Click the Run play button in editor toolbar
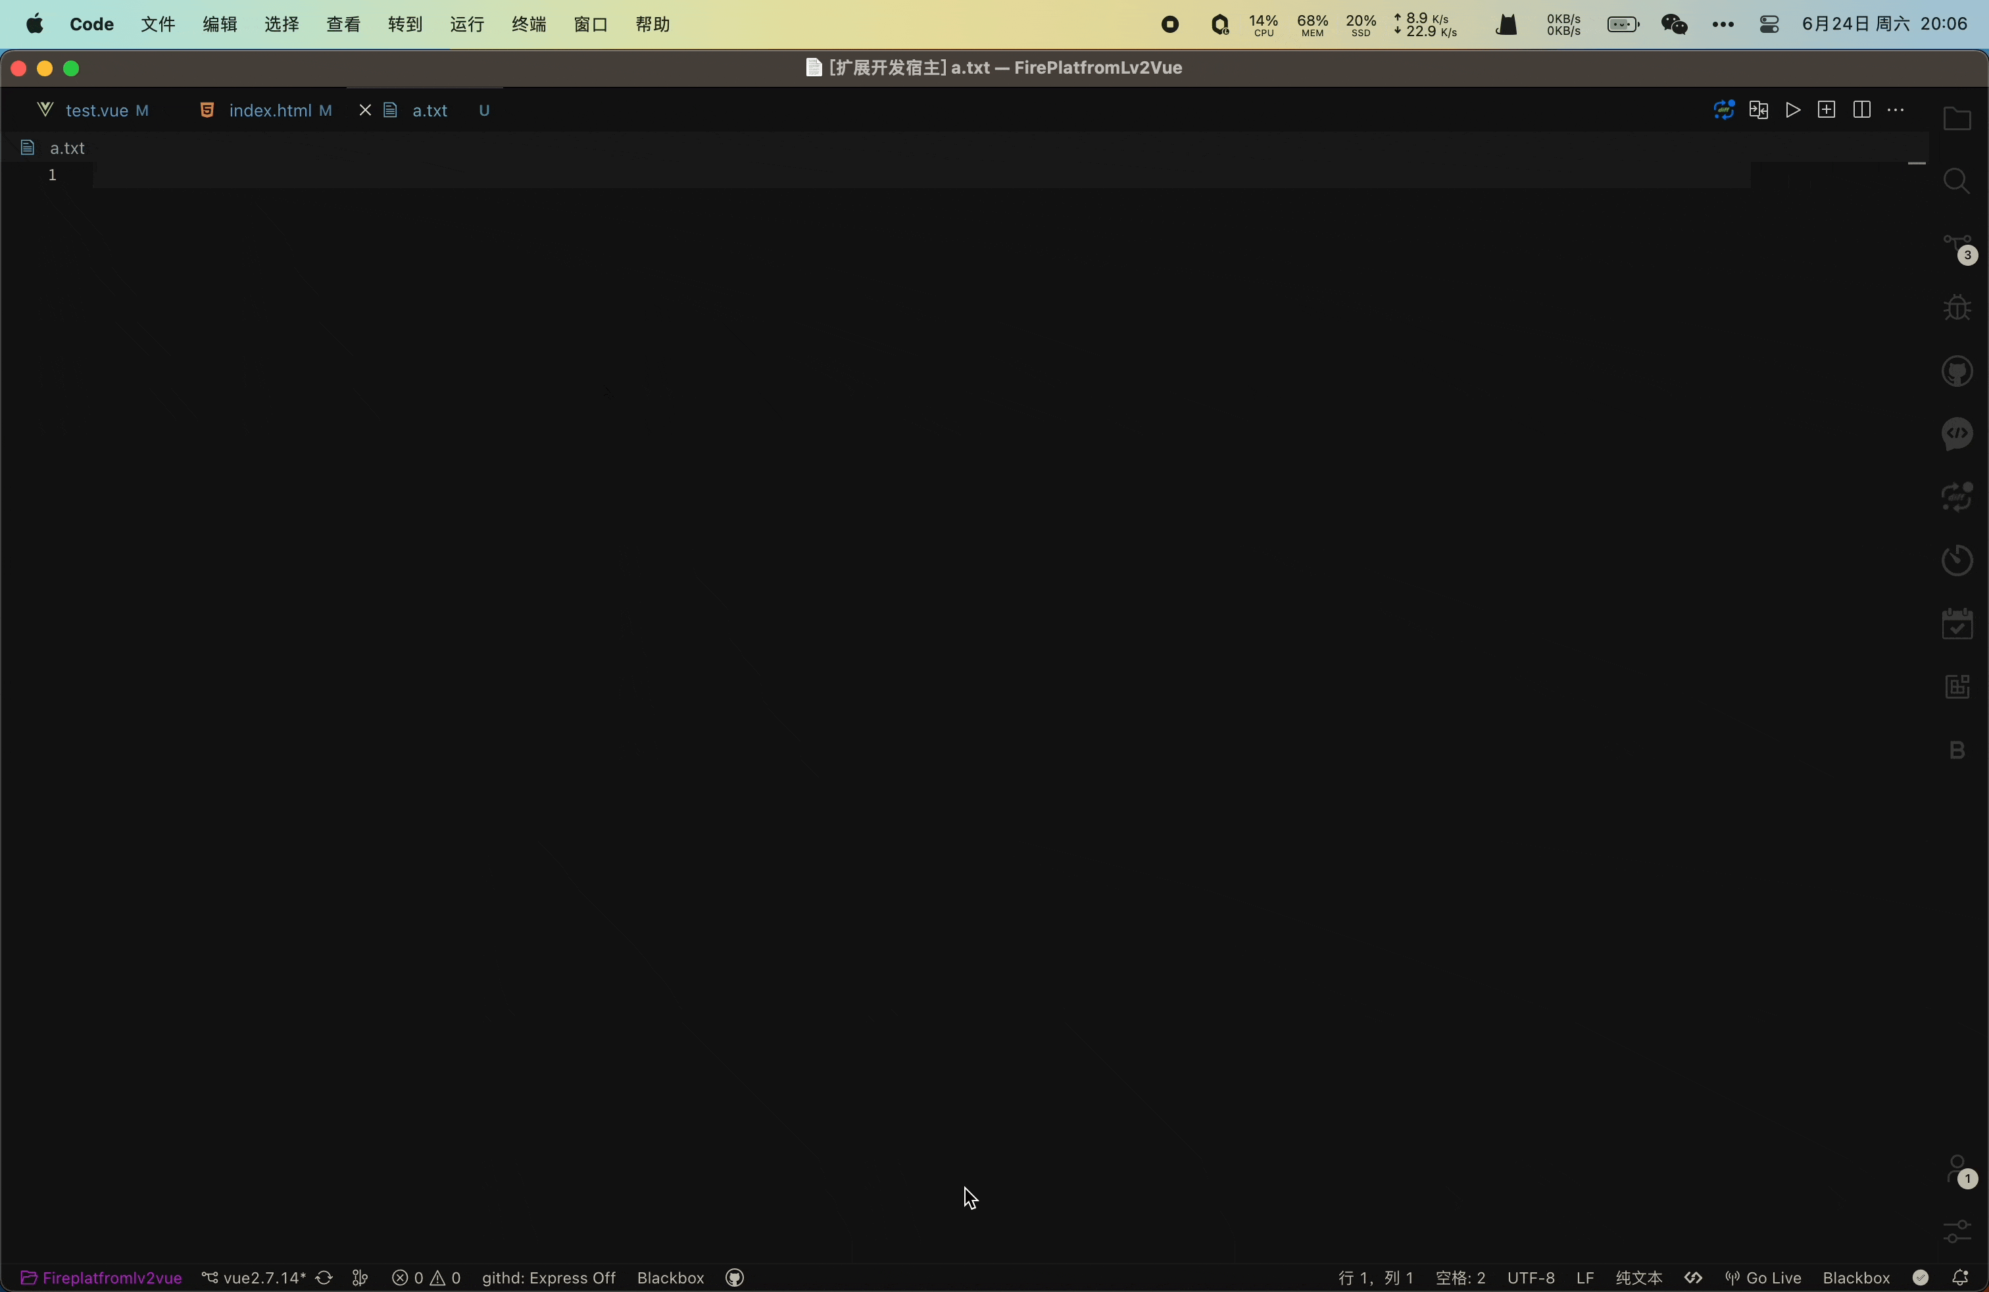The height and width of the screenshot is (1292, 1989). 1792,111
